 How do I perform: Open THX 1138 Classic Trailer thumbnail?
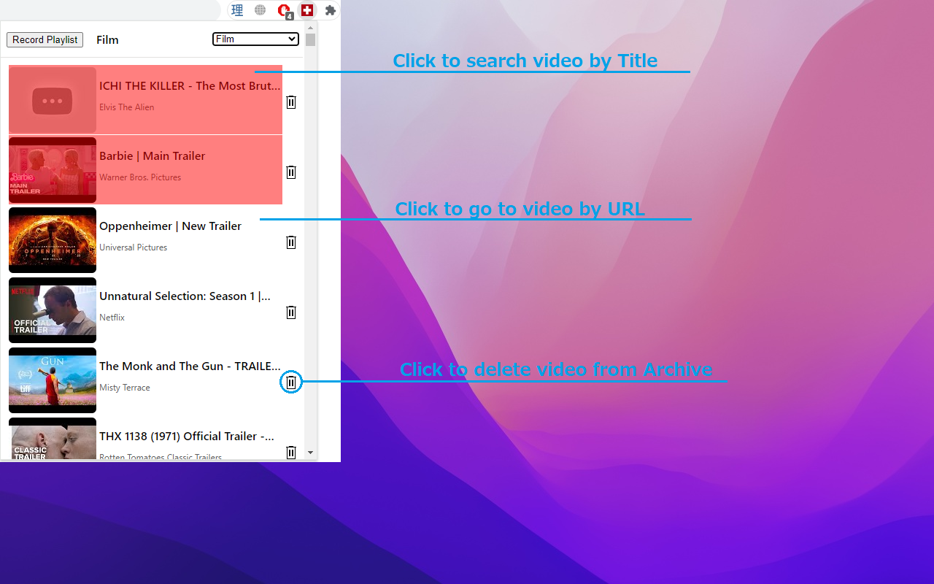point(53,439)
